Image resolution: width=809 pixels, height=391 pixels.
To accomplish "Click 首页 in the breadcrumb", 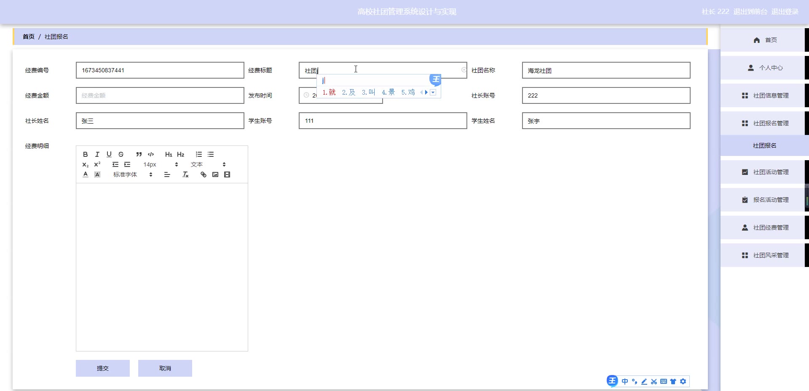I will coord(29,37).
